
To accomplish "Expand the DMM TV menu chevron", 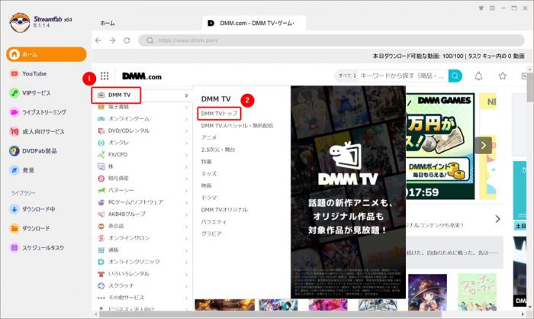I will 186,95.
